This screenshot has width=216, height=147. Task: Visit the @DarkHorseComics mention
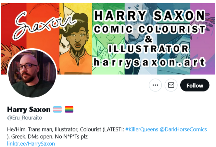tap(183, 129)
